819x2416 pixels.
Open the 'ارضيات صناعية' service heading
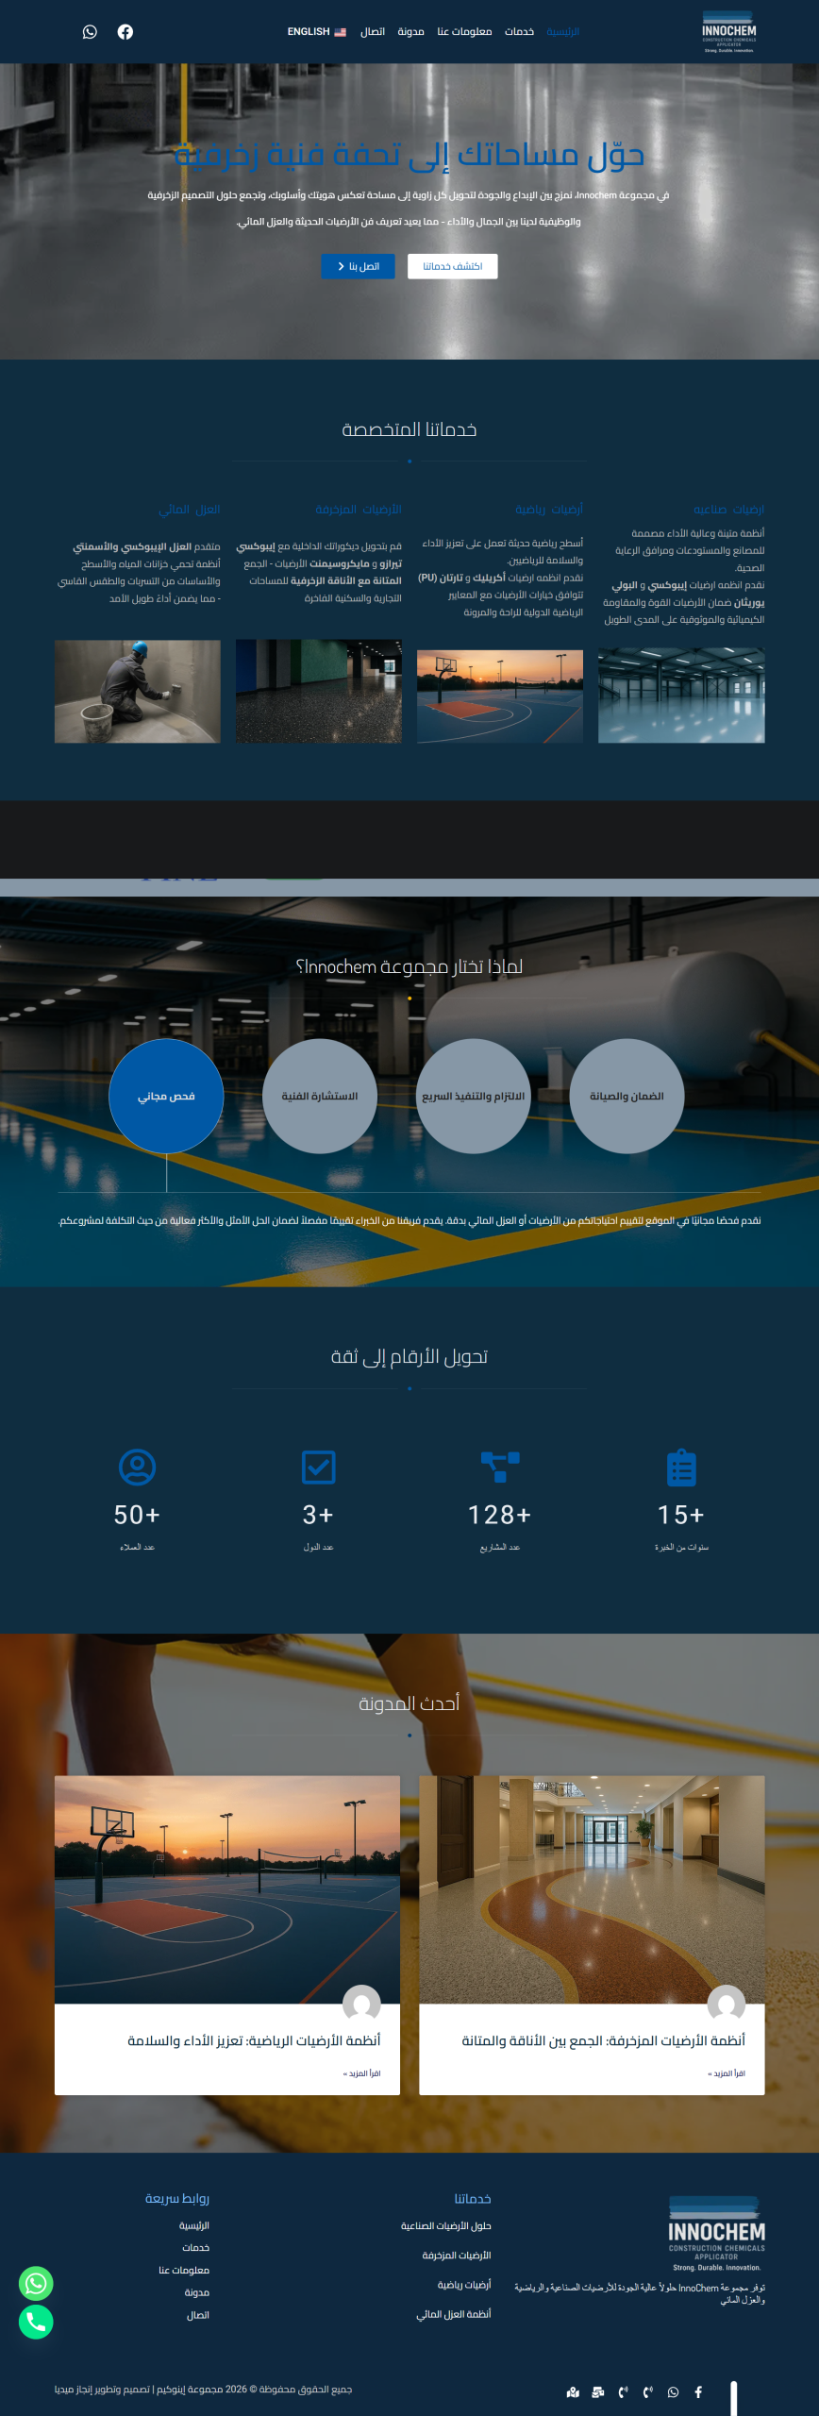tap(728, 510)
